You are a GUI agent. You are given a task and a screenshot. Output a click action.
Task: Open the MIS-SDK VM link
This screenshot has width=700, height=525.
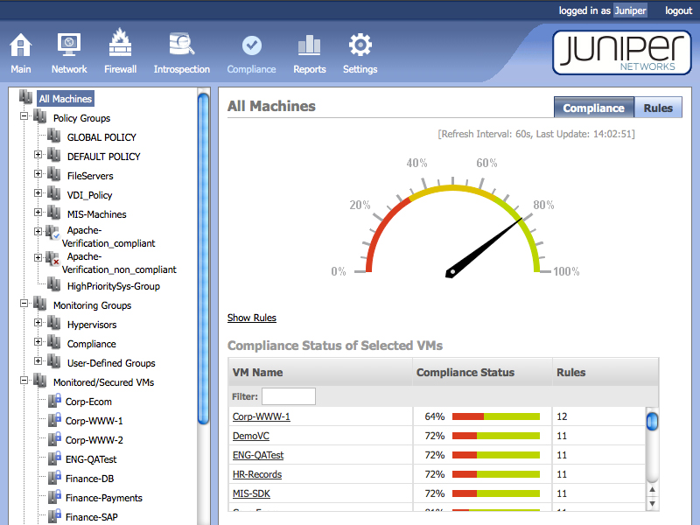tap(251, 493)
